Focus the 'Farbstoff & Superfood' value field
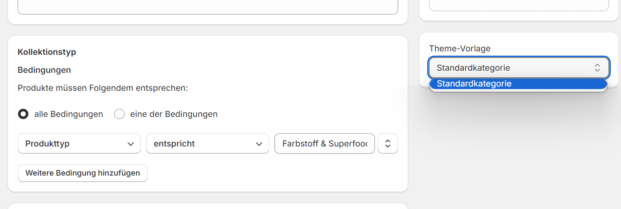This screenshot has width=621, height=209. pos(324,144)
